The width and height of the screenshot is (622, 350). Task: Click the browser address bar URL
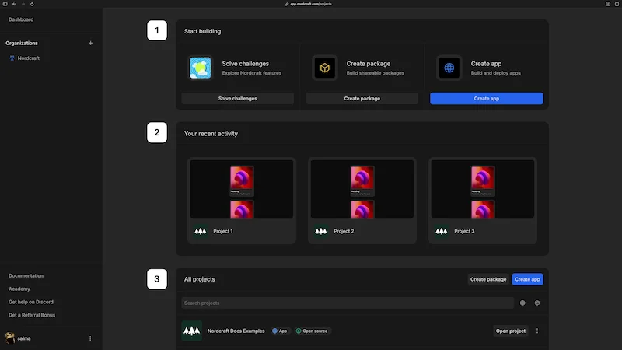coord(310,4)
